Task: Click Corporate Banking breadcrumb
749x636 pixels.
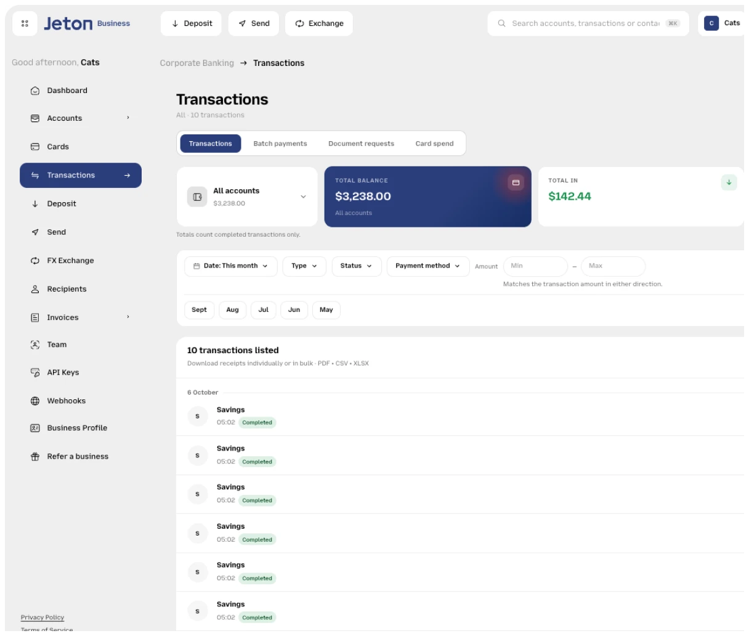Action: (x=197, y=63)
